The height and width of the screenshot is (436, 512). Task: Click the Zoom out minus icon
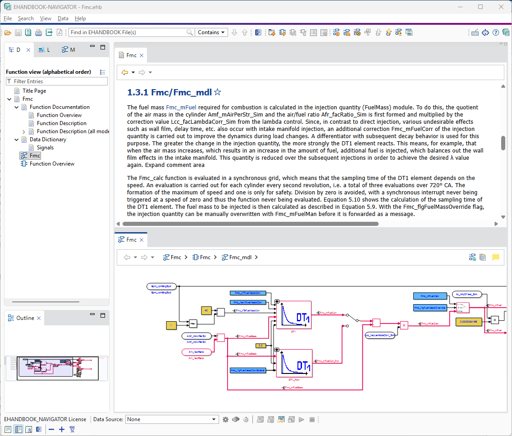[x=51, y=430]
